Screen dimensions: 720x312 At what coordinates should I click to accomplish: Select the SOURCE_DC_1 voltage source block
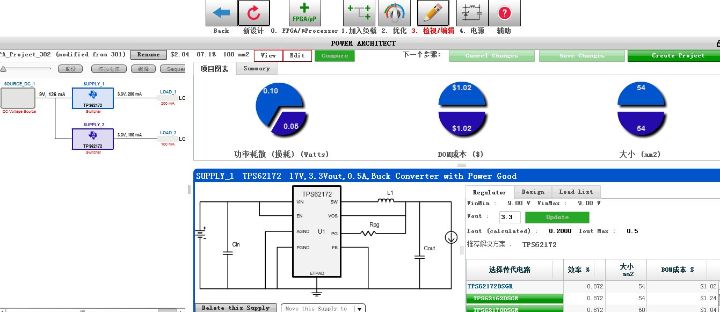pos(18,98)
